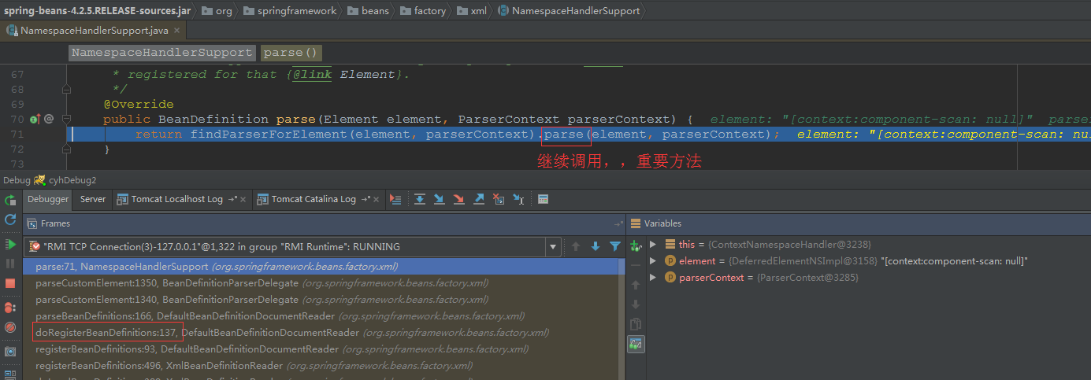The height and width of the screenshot is (380, 1091).
Task: Switch to the Server tab
Action: pyautogui.click(x=93, y=199)
